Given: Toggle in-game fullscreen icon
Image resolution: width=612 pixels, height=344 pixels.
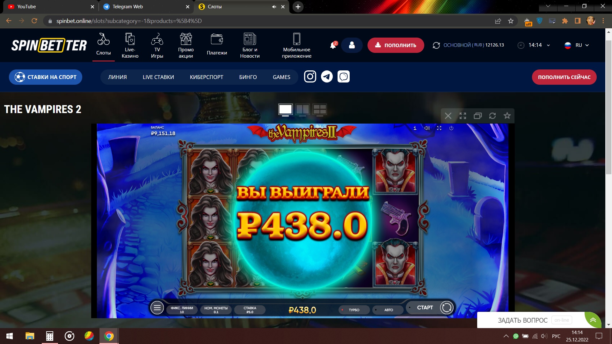Looking at the screenshot, I should [x=439, y=128].
